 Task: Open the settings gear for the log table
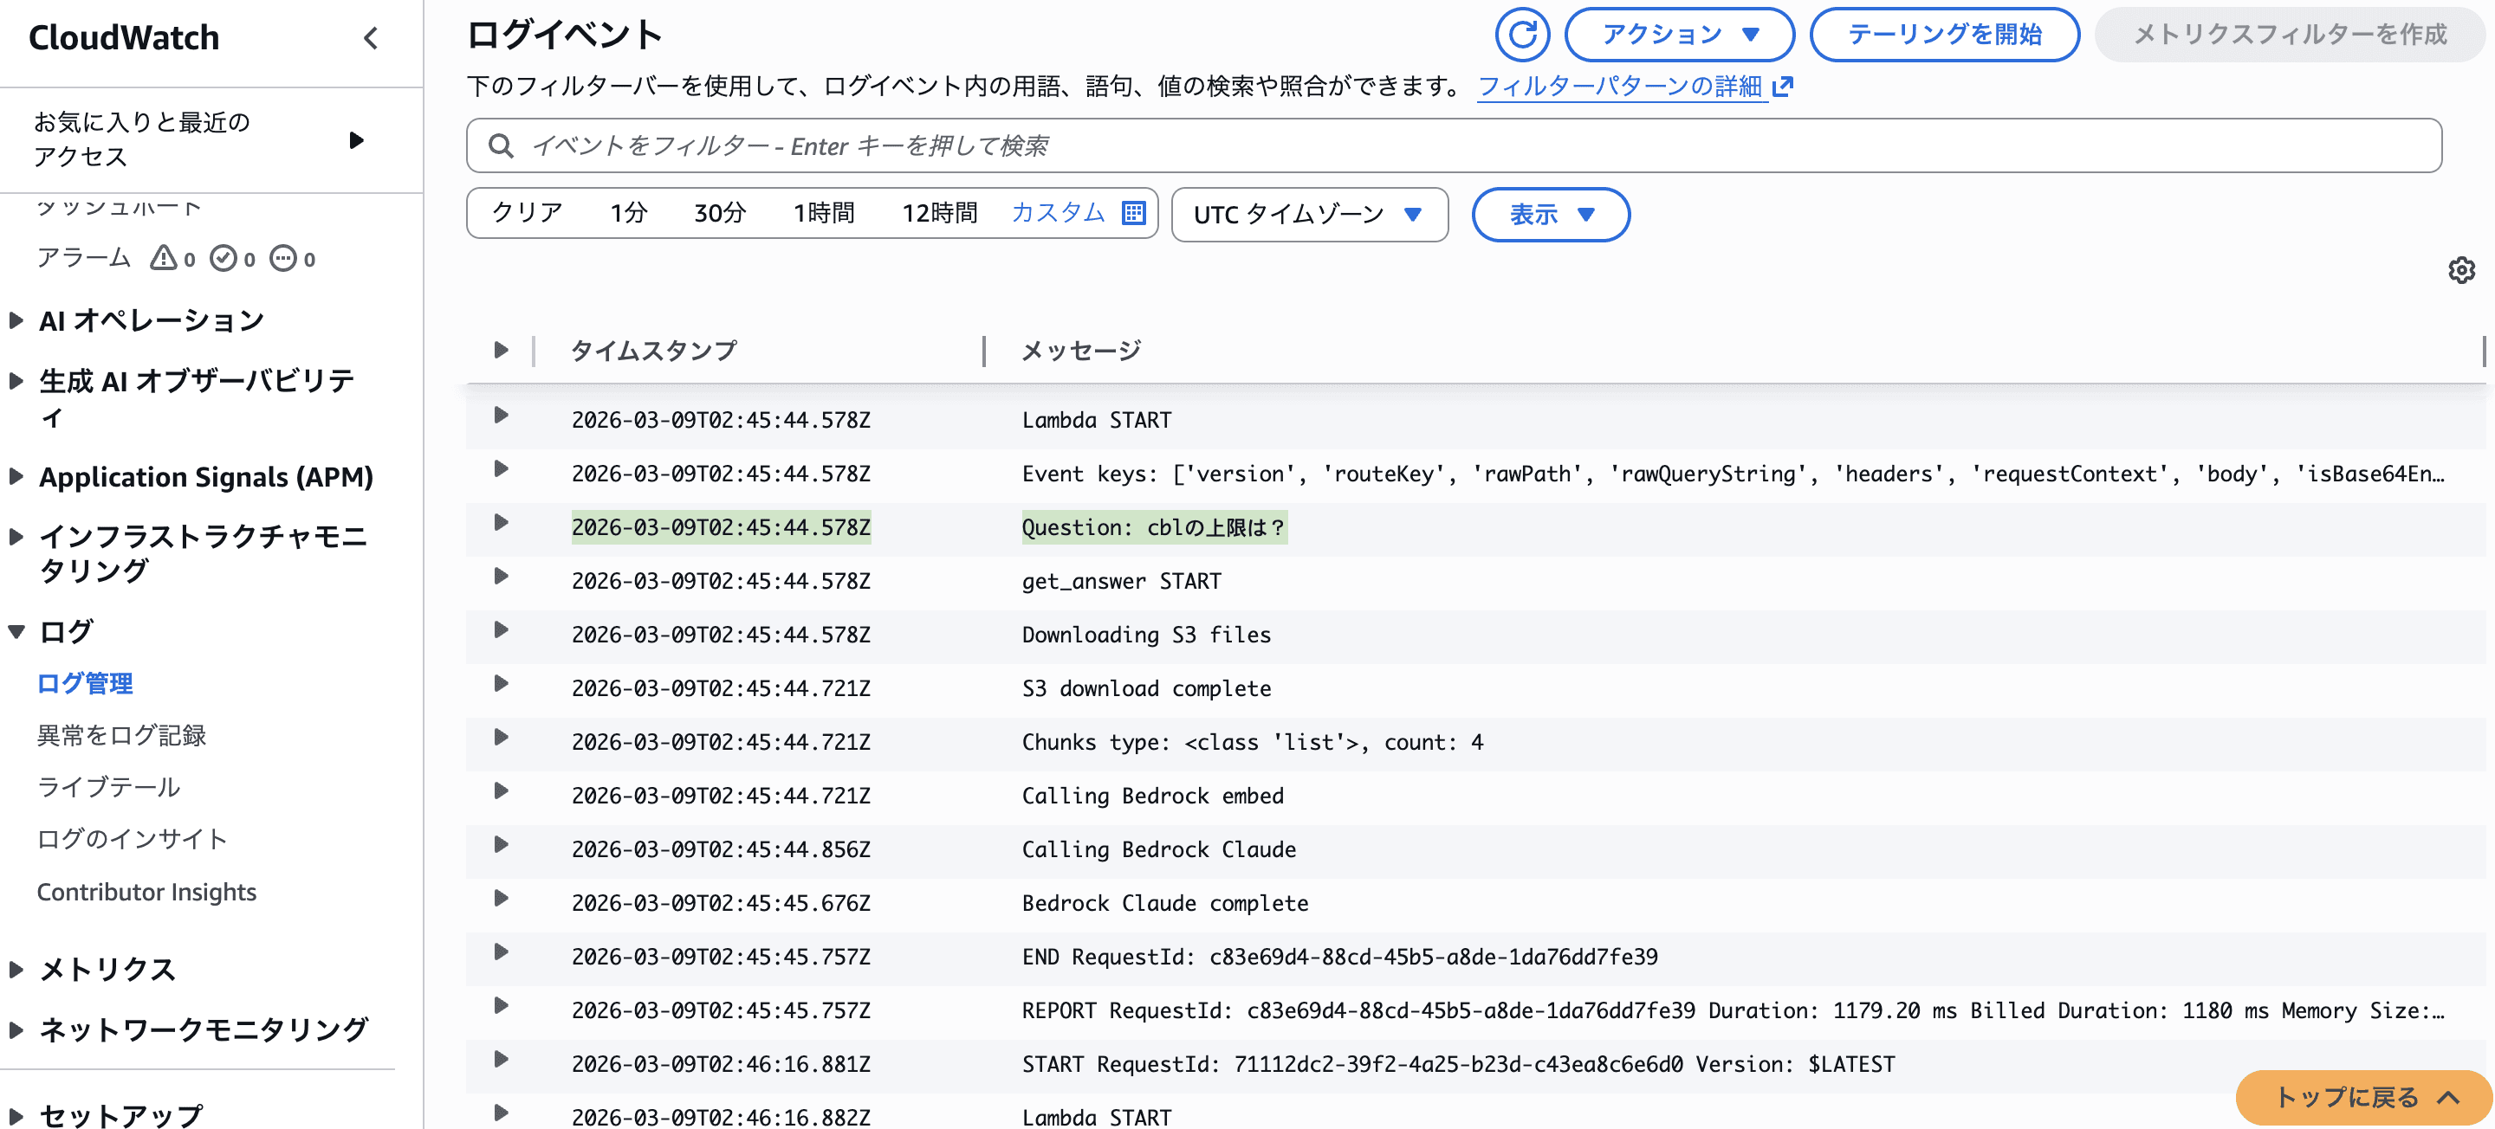click(2461, 270)
